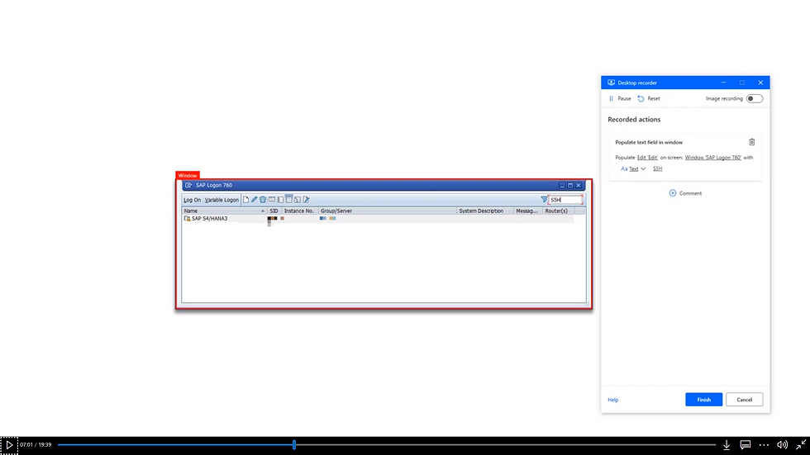Open the video captions/transcript icon
This screenshot has height=455, width=810.
745,445
